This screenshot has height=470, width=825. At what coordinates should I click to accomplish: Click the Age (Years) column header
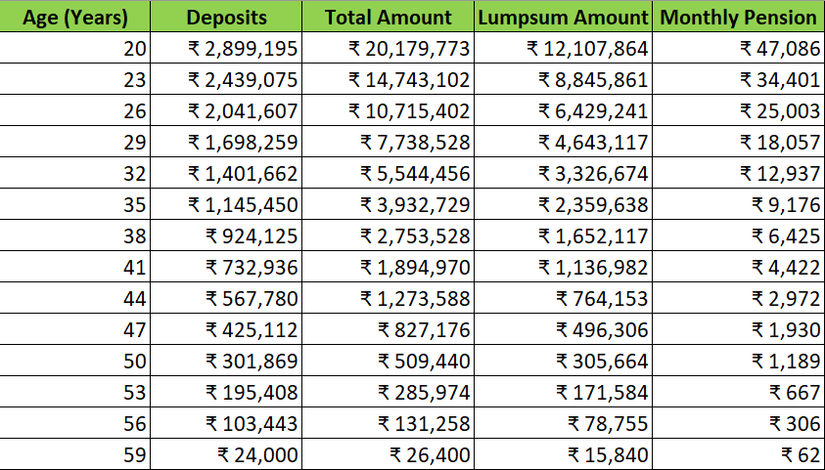pos(74,18)
